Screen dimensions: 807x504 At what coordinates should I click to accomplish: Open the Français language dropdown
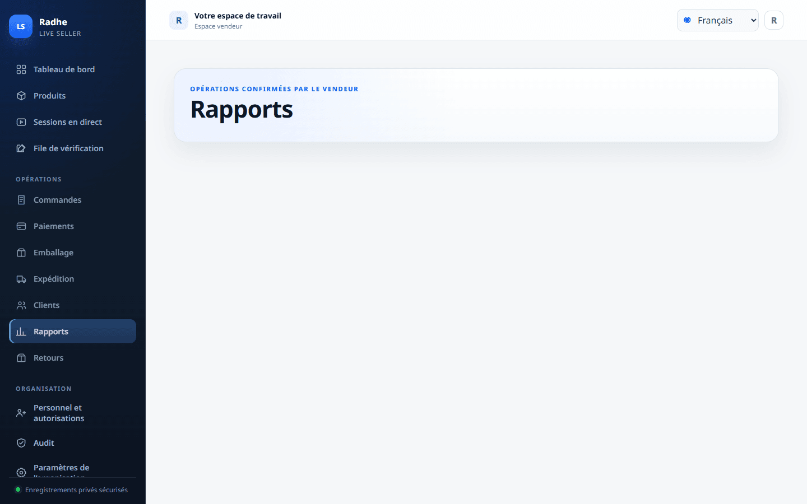click(x=717, y=20)
